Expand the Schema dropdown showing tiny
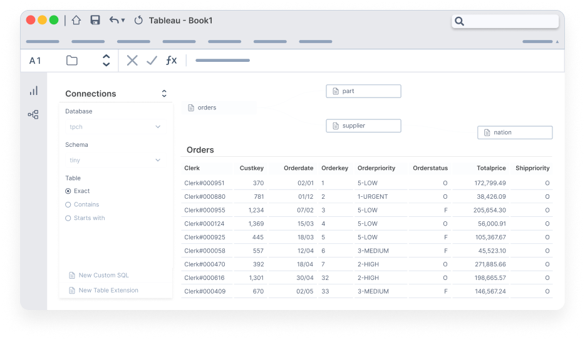The image size is (585, 340). [x=115, y=160]
